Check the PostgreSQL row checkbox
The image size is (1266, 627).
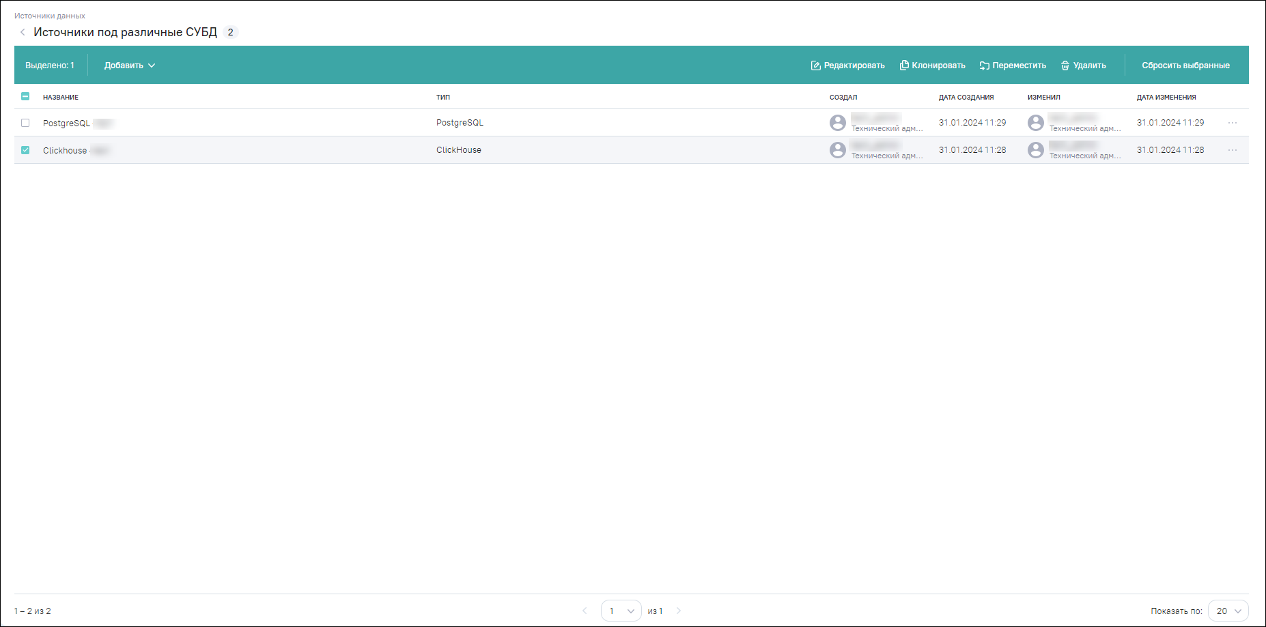[x=25, y=123]
